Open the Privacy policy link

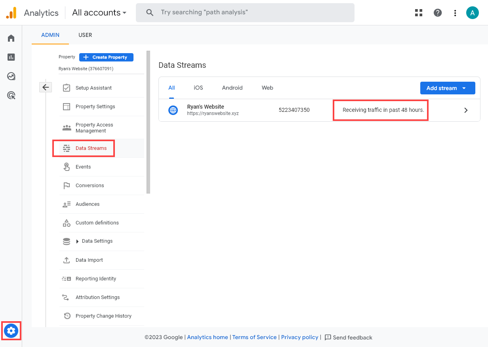300,337
